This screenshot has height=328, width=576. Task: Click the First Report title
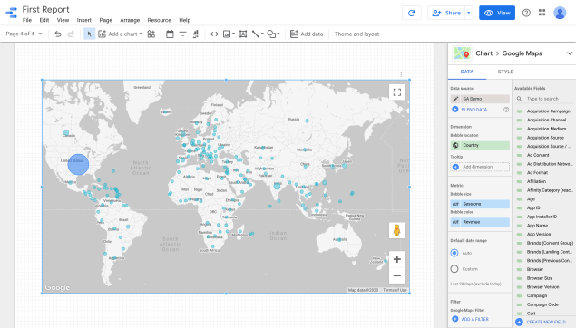point(46,10)
